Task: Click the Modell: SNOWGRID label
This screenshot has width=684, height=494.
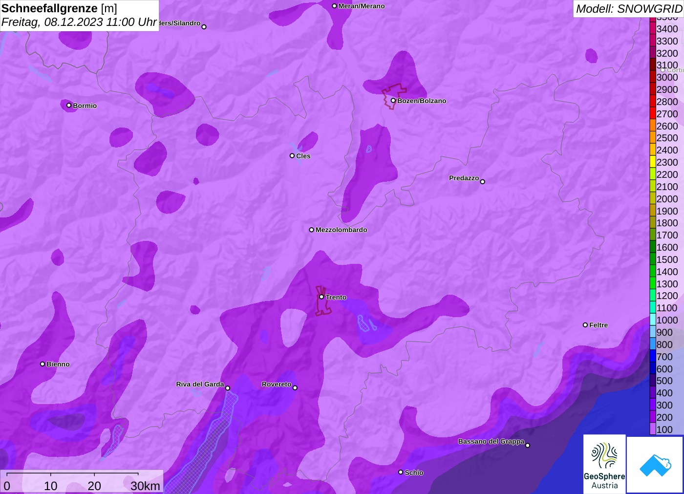Action: click(x=628, y=9)
